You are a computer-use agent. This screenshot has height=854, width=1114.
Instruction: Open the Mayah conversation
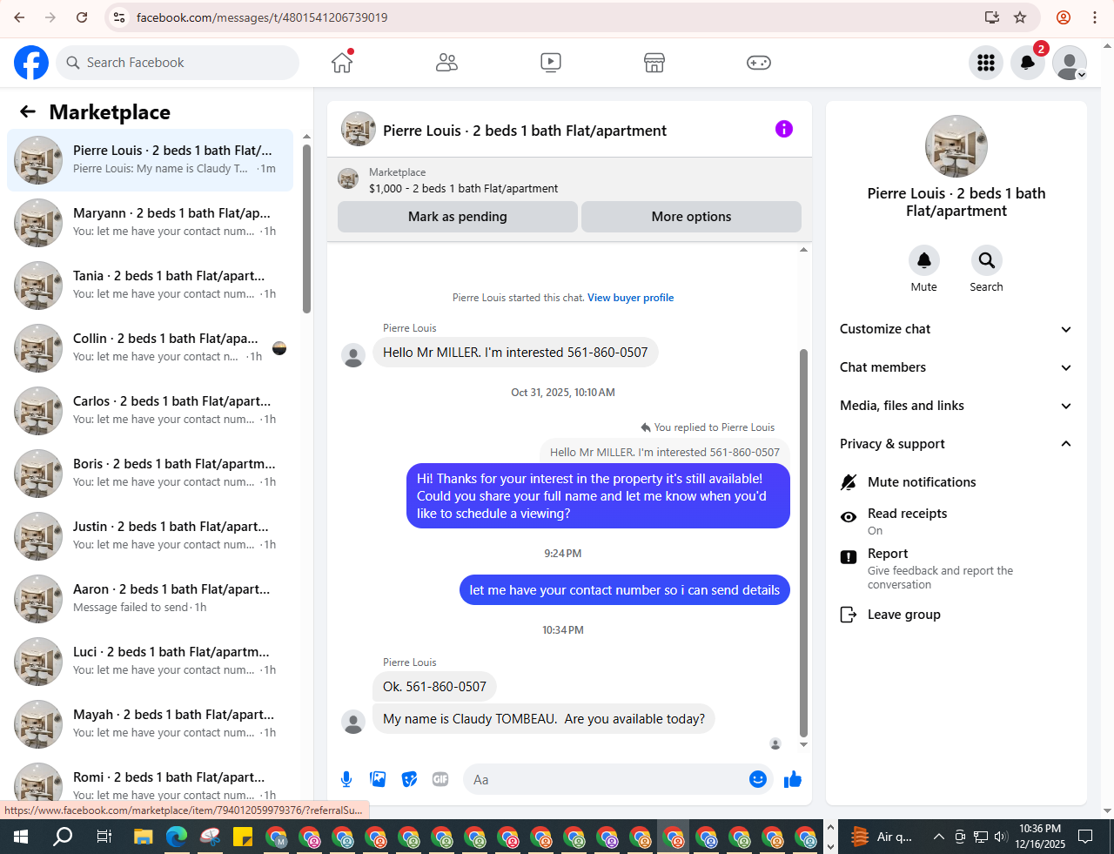pos(150,724)
